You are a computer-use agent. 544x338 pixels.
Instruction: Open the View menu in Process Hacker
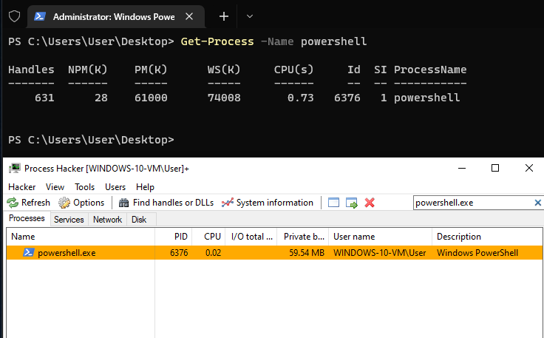[55, 187]
